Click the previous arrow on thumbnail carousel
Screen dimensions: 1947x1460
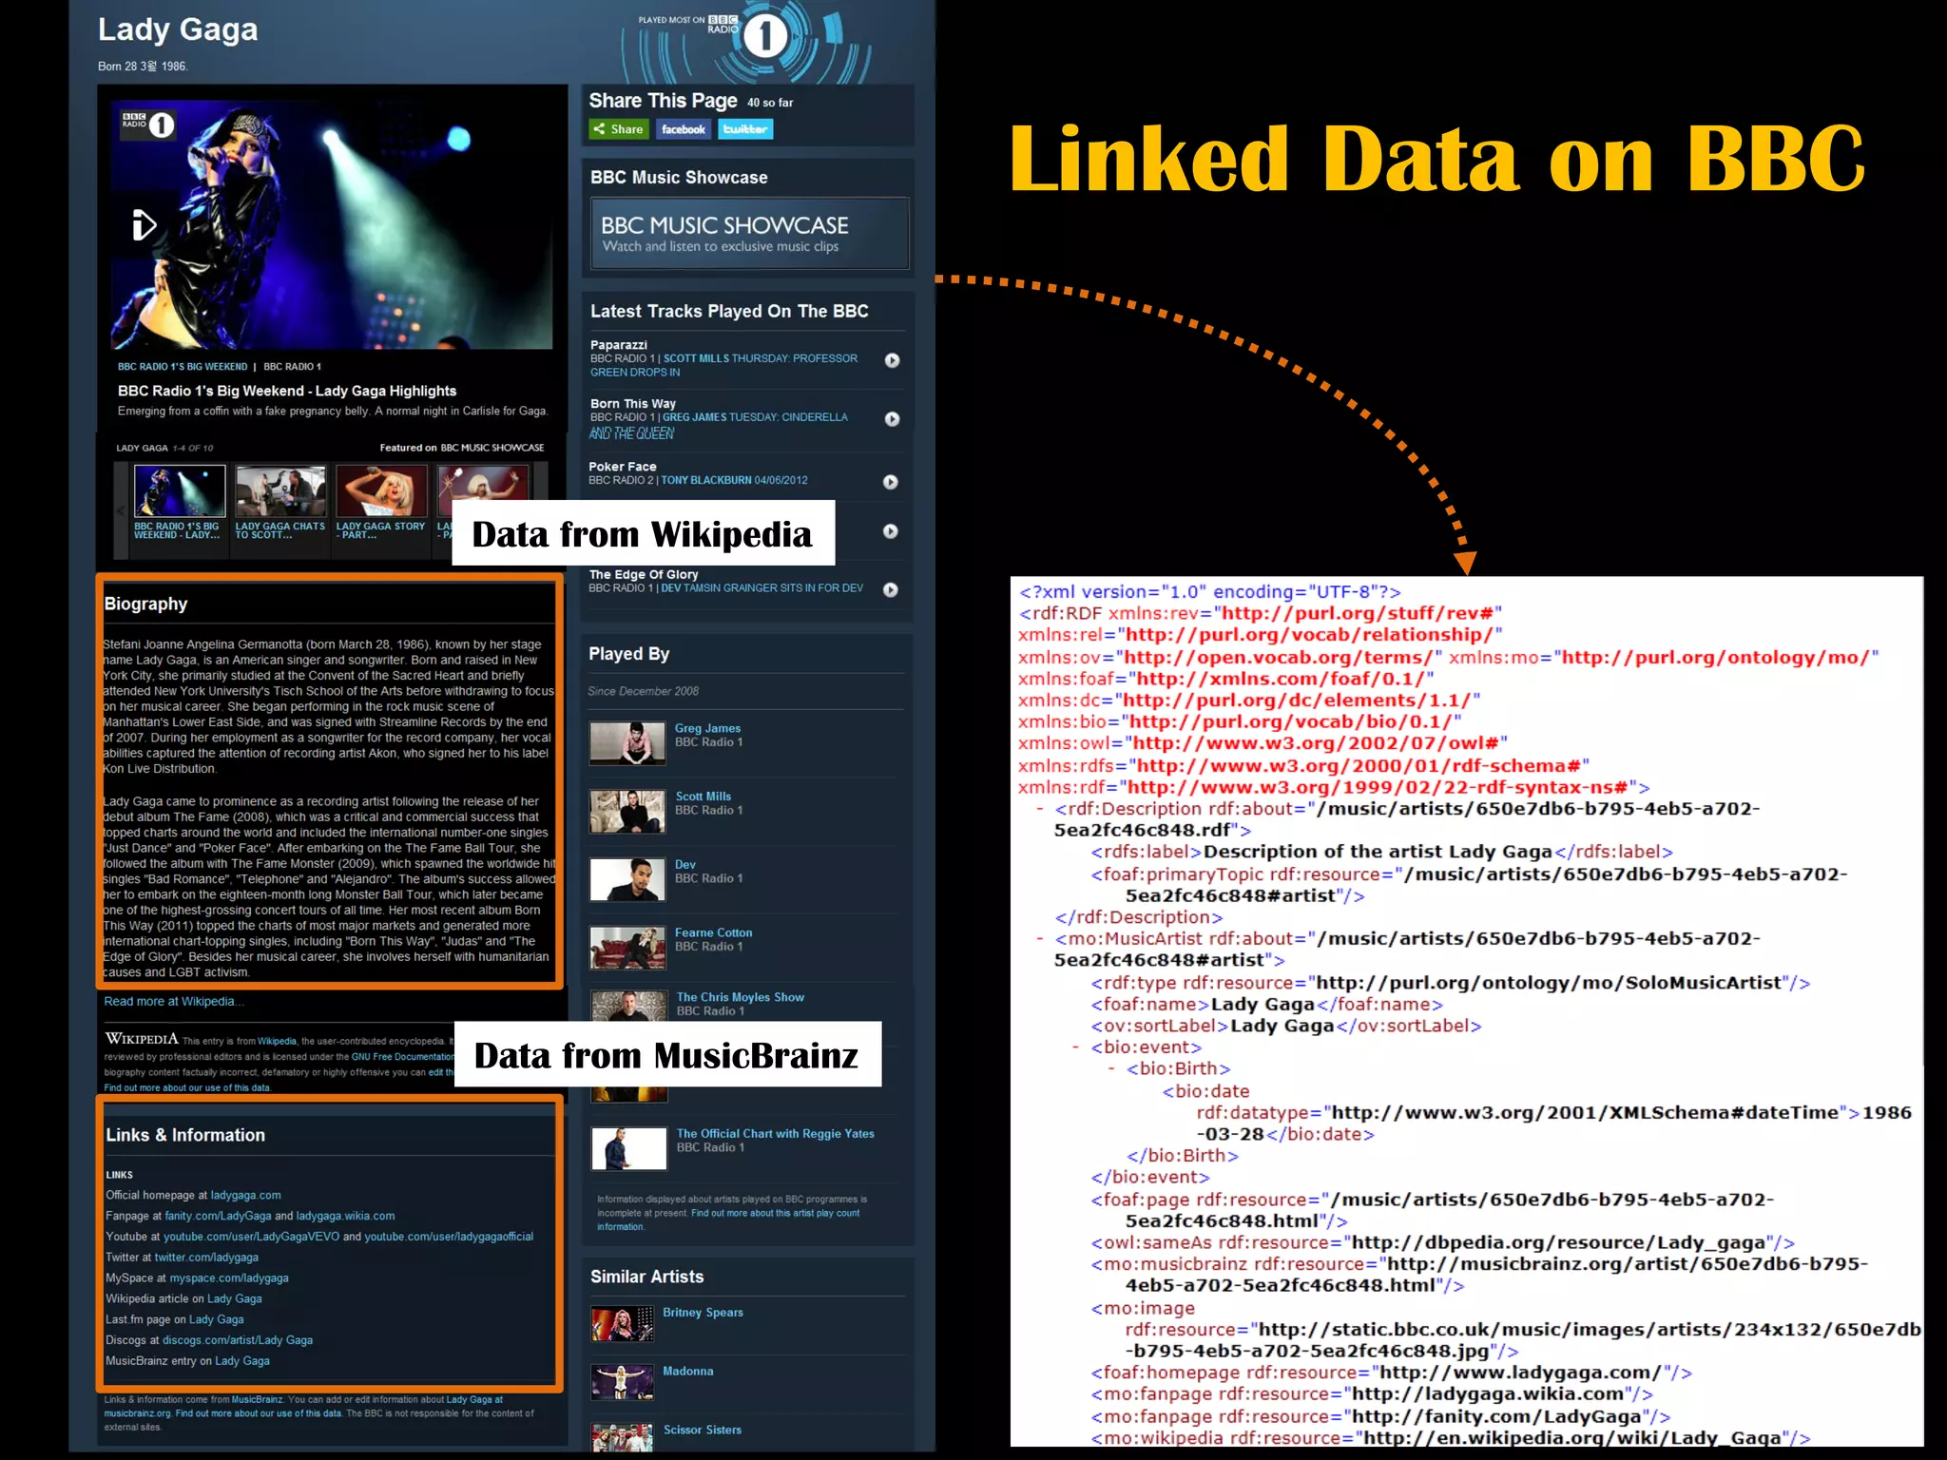[121, 509]
